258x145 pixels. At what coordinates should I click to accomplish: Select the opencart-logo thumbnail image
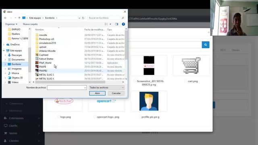click(106, 101)
